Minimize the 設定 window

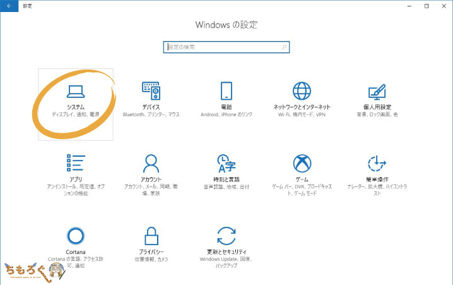coord(409,6)
